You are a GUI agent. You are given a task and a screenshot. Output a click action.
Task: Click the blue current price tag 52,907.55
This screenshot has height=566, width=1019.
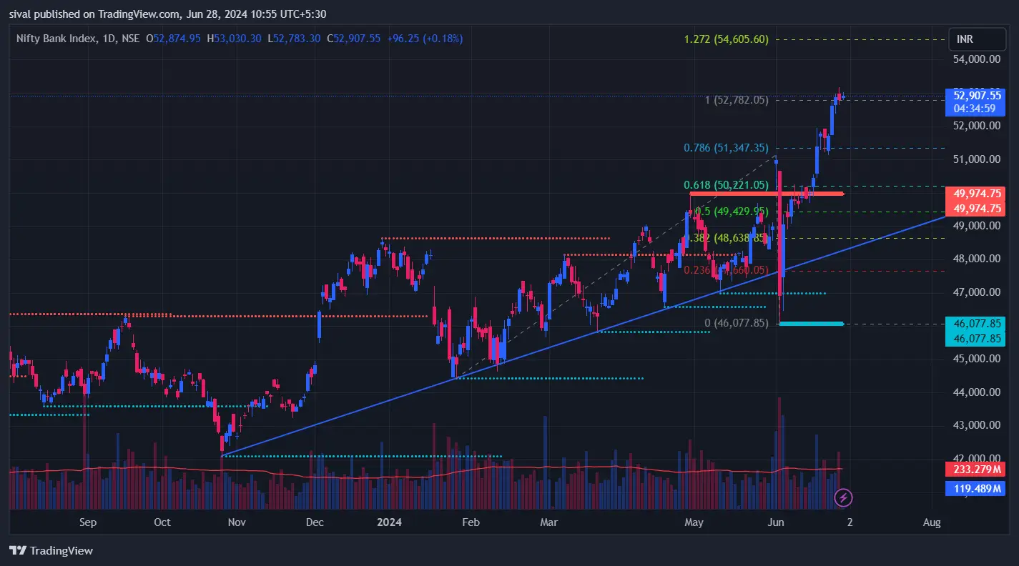(977, 95)
